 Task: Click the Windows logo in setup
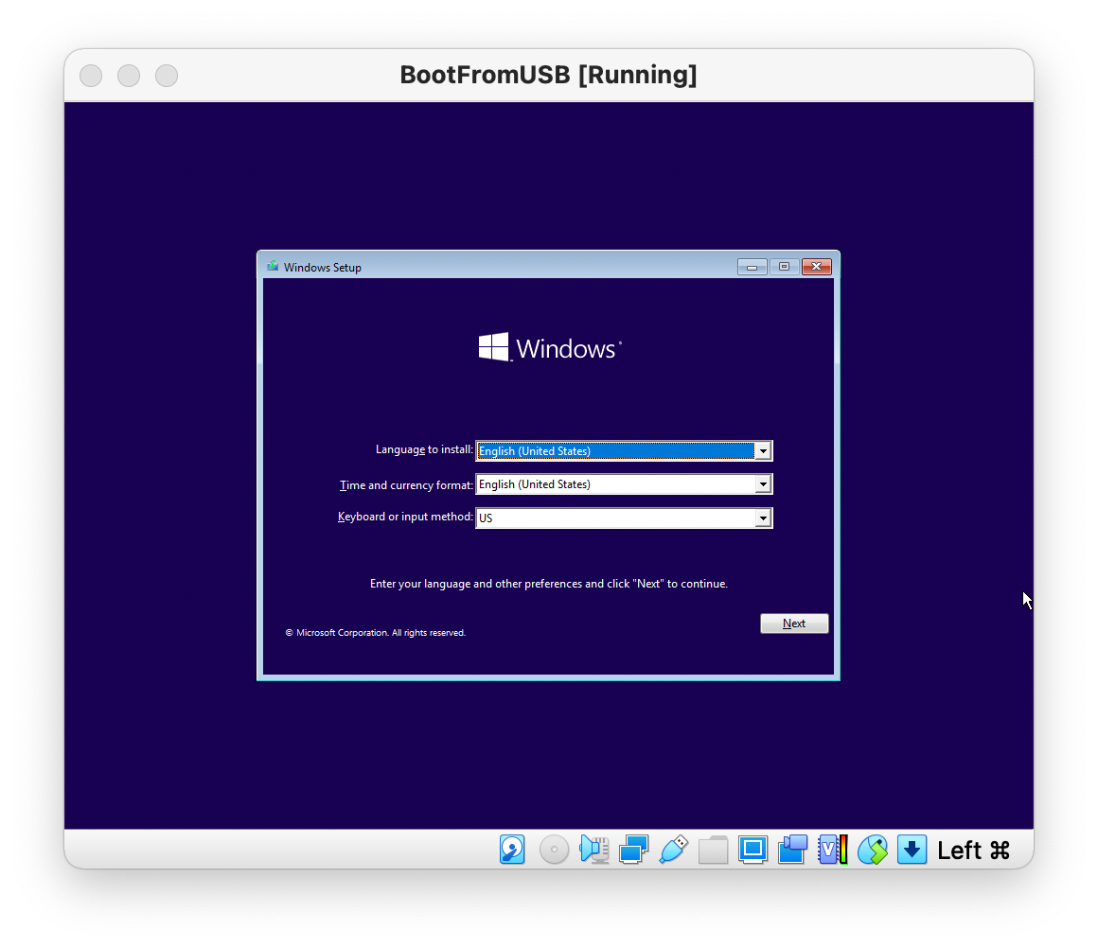[x=550, y=347]
